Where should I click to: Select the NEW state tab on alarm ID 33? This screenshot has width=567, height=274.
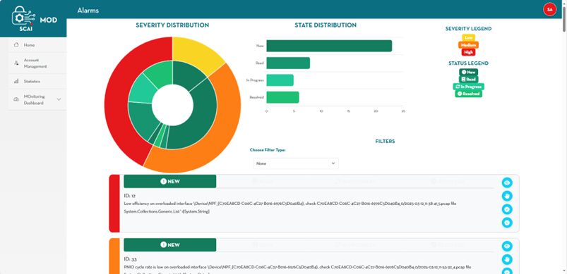170,245
